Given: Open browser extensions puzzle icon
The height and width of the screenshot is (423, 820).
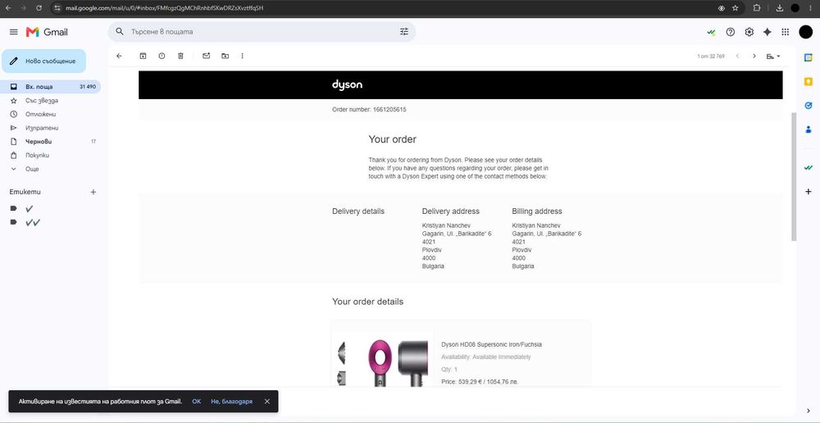Looking at the screenshot, I should click(757, 8).
